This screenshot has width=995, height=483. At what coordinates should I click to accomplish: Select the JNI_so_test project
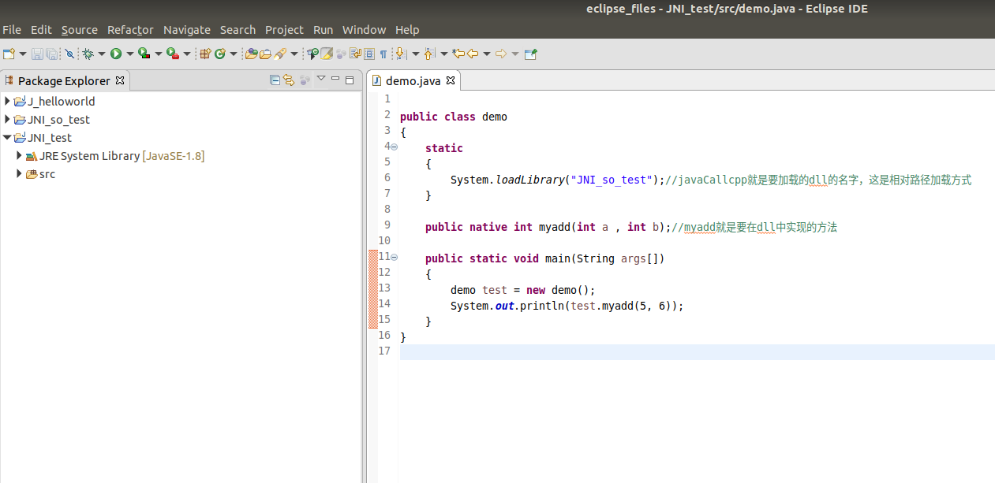point(57,119)
